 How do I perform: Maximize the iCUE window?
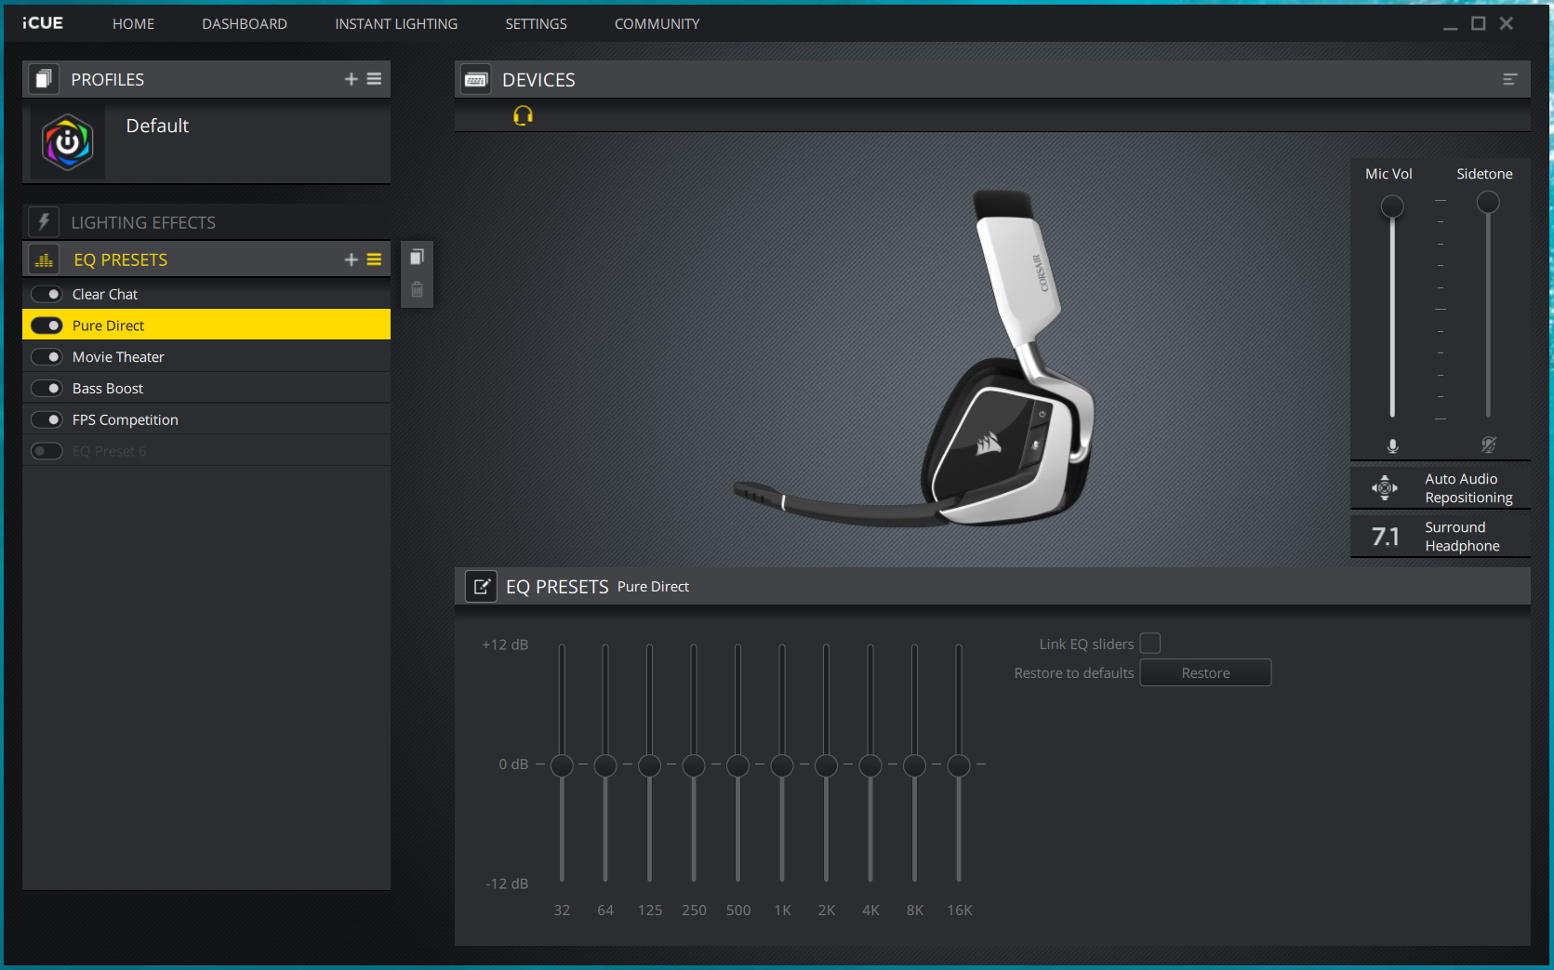pos(1478,23)
